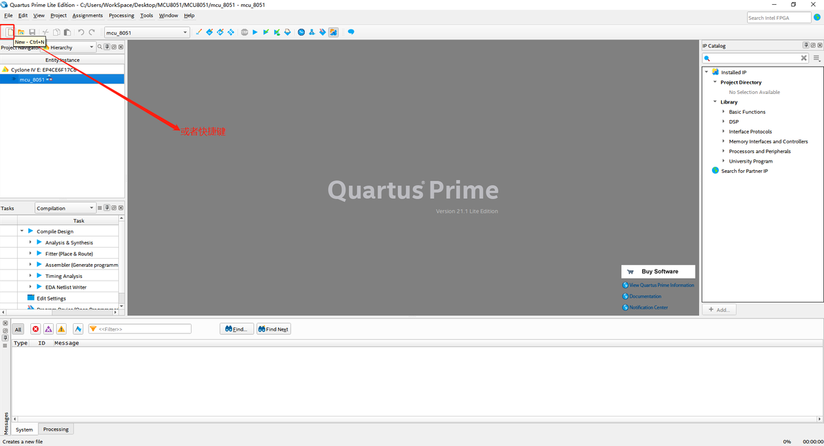Click the Cut scissors icon
The height and width of the screenshot is (446, 824).
click(45, 32)
